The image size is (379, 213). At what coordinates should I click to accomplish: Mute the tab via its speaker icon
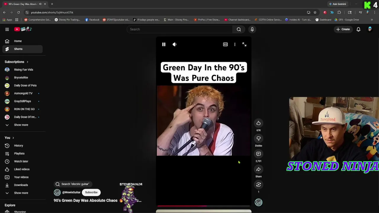pyautogui.click(x=40, y=4)
